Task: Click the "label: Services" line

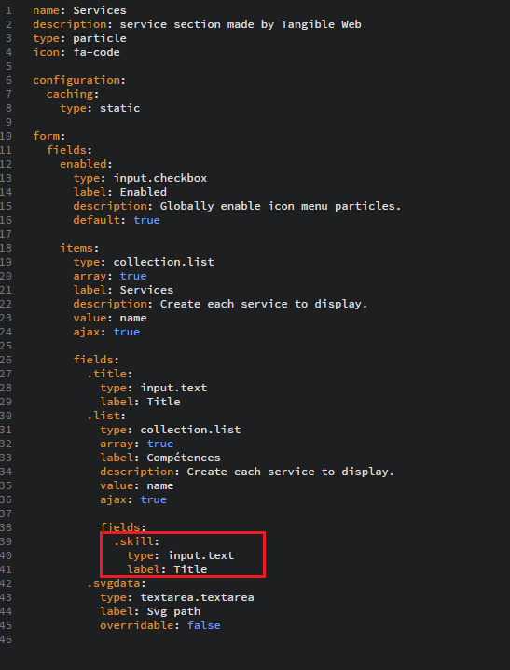Action: point(123,290)
